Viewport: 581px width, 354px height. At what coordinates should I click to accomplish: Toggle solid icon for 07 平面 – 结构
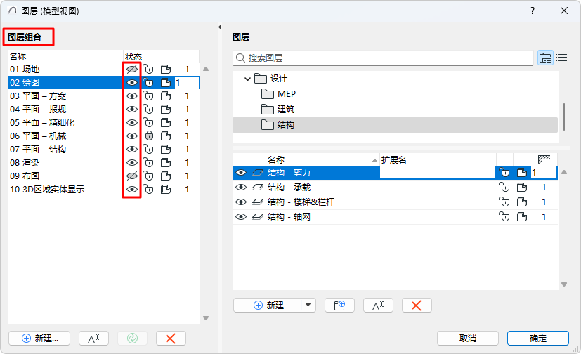166,149
